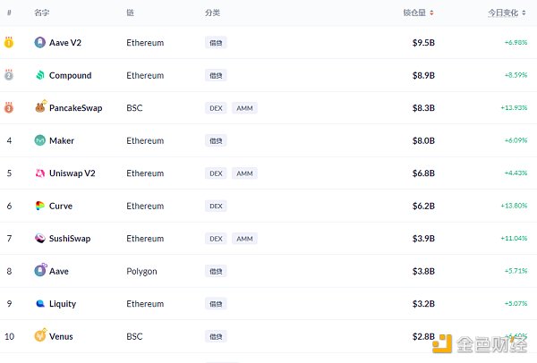Click the Maker logo icon
Image resolution: width=537 pixels, height=363 pixels.
[40, 140]
